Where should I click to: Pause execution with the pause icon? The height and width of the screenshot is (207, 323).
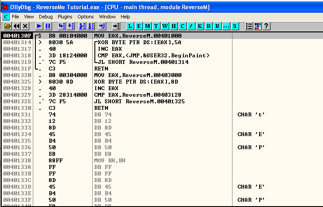[48, 26]
